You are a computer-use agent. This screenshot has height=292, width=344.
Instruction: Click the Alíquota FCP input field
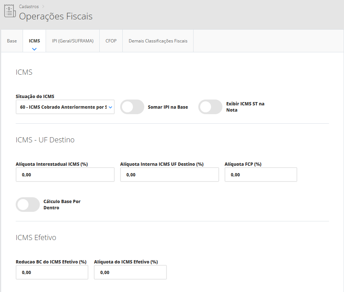261,175
